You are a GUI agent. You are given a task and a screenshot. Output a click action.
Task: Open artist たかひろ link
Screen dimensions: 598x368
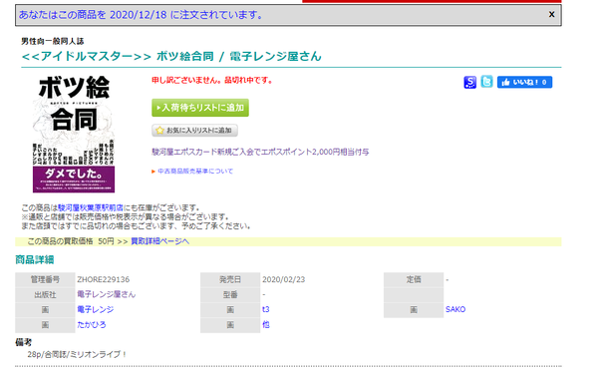[x=92, y=325]
